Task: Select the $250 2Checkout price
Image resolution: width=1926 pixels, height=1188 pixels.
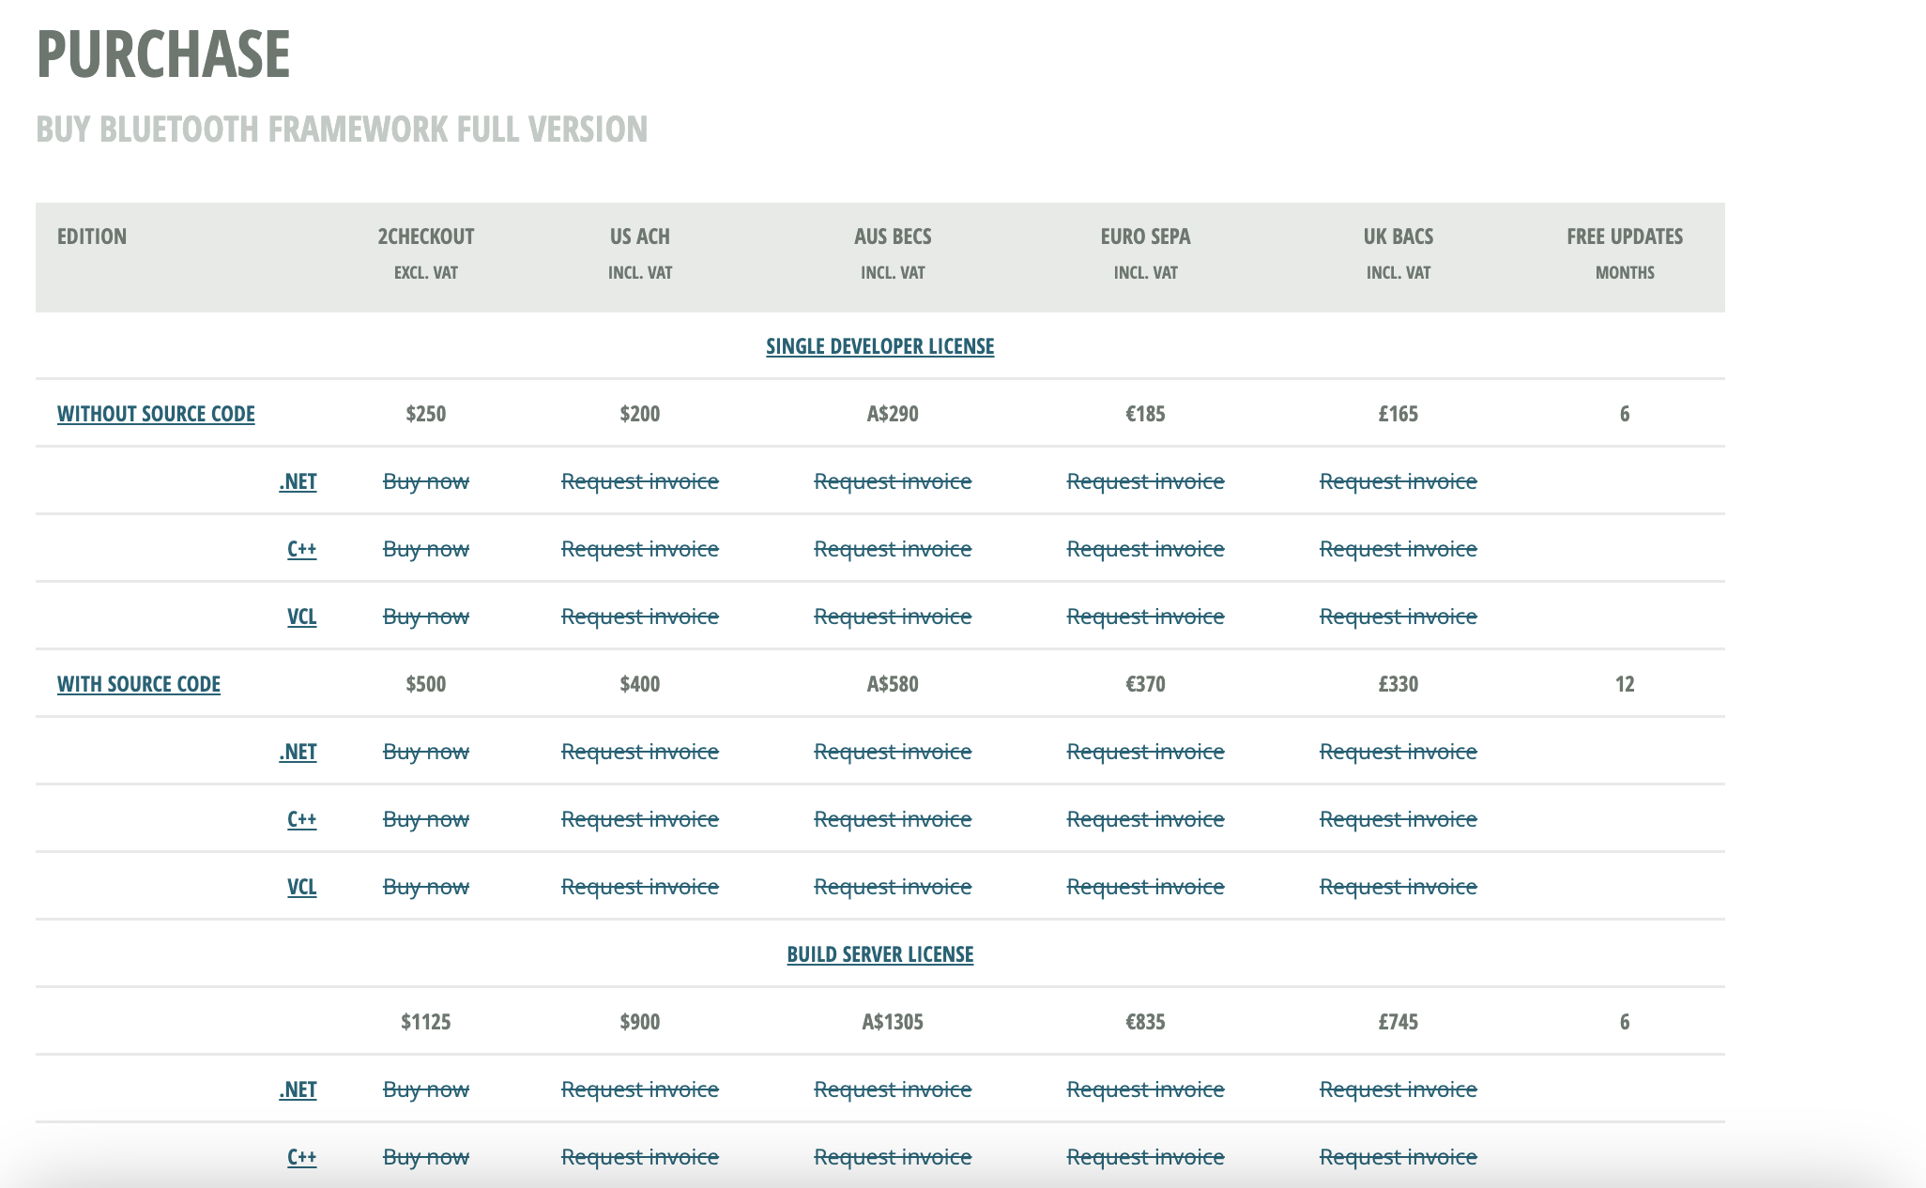Action: (x=426, y=414)
